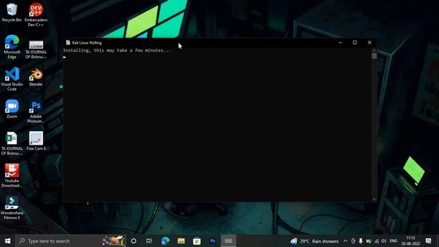Open the notification Action Center

pyautogui.click(x=428, y=241)
